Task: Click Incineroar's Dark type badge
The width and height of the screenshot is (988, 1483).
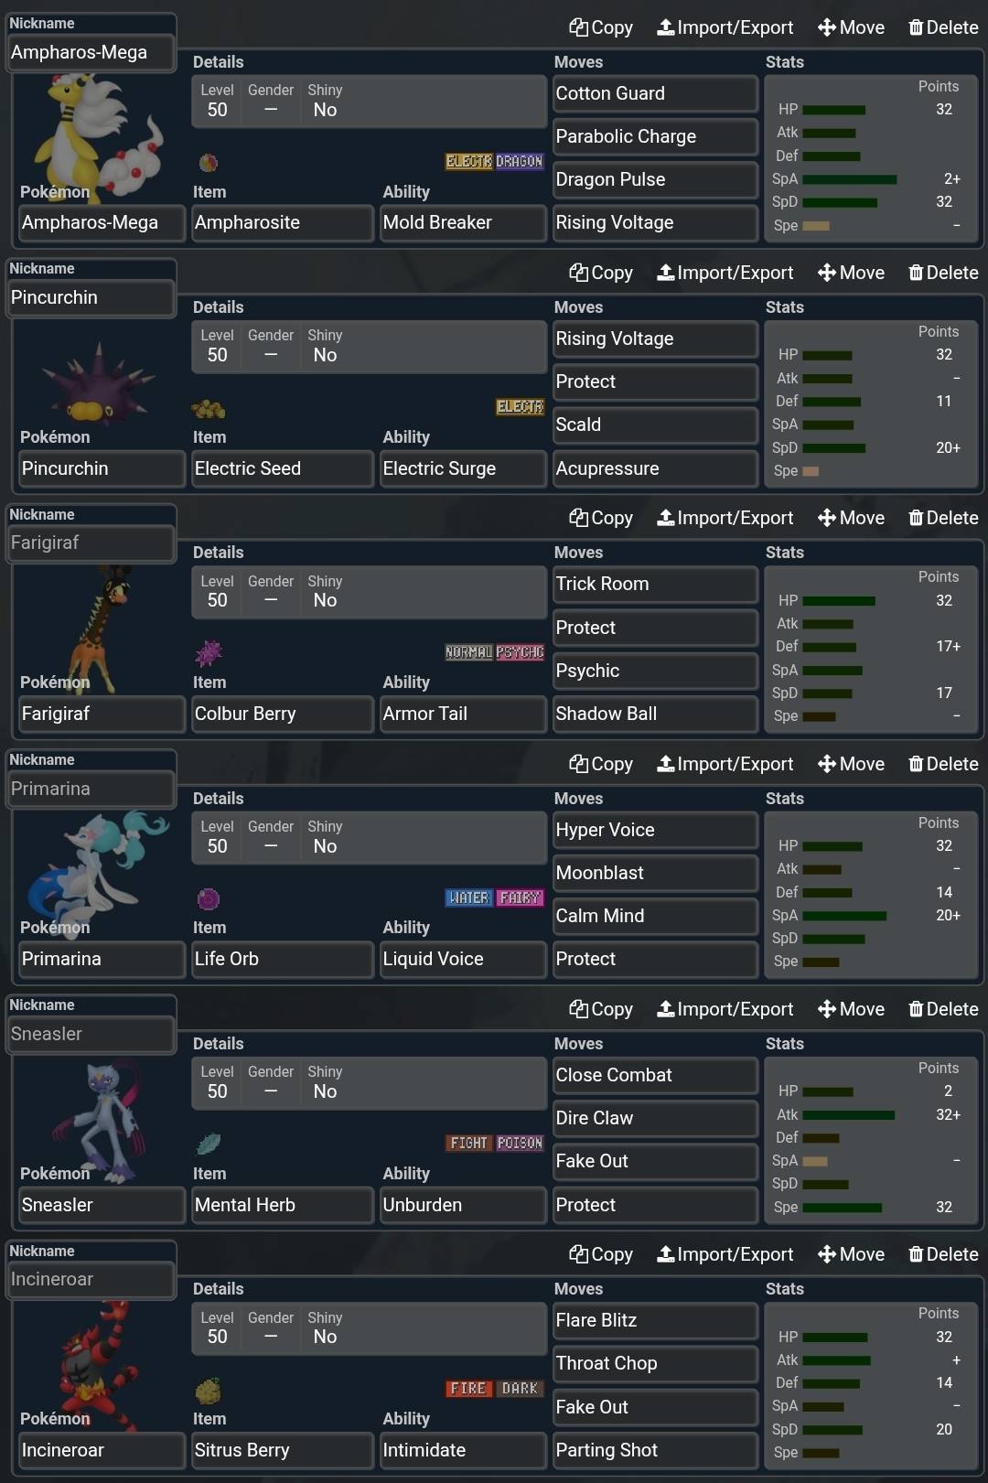Action: point(520,1388)
